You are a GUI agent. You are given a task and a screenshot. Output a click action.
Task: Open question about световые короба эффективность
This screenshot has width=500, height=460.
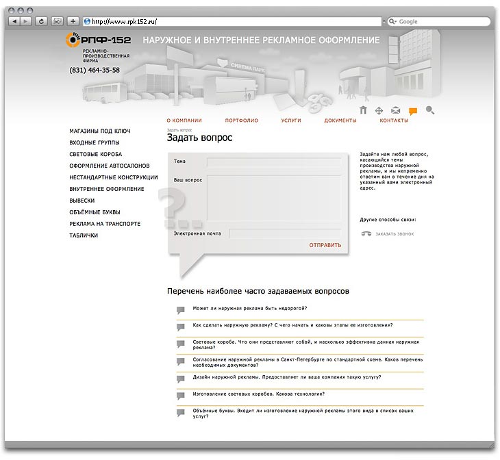pos(305,344)
